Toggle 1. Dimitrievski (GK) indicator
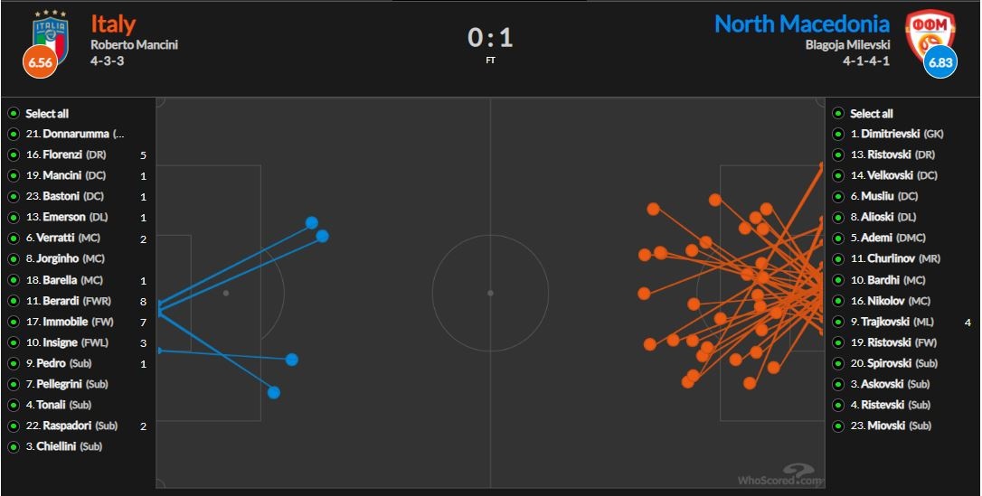The width and height of the screenshot is (982, 496). pyautogui.click(x=838, y=135)
